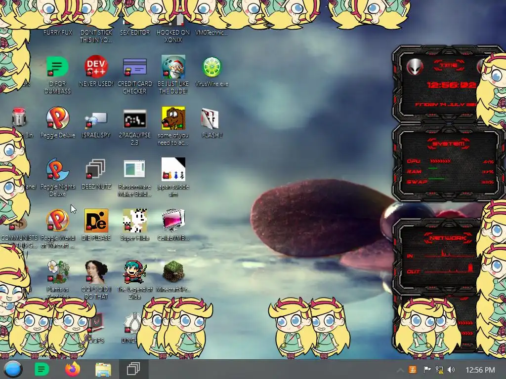
Task: Click the Alienware head logo on widget
Action: click(x=415, y=67)
